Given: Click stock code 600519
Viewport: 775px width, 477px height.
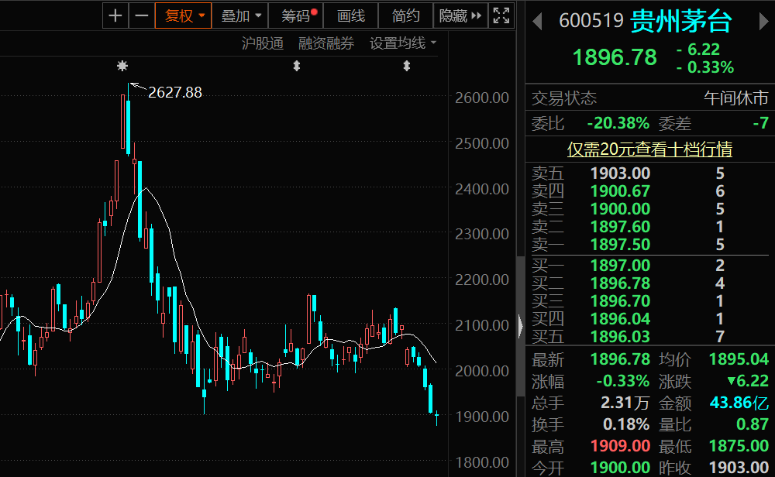Looking at the screenshot, I should point(591,21).
